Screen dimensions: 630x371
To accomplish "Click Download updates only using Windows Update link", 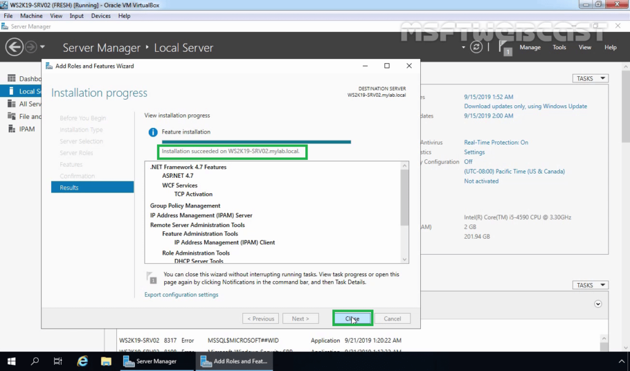I will point(525,106).
